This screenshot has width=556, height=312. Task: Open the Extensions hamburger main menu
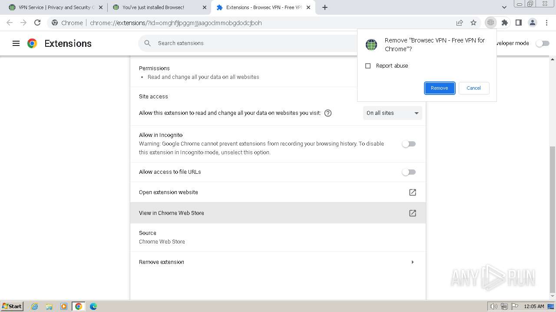(16, 43)
